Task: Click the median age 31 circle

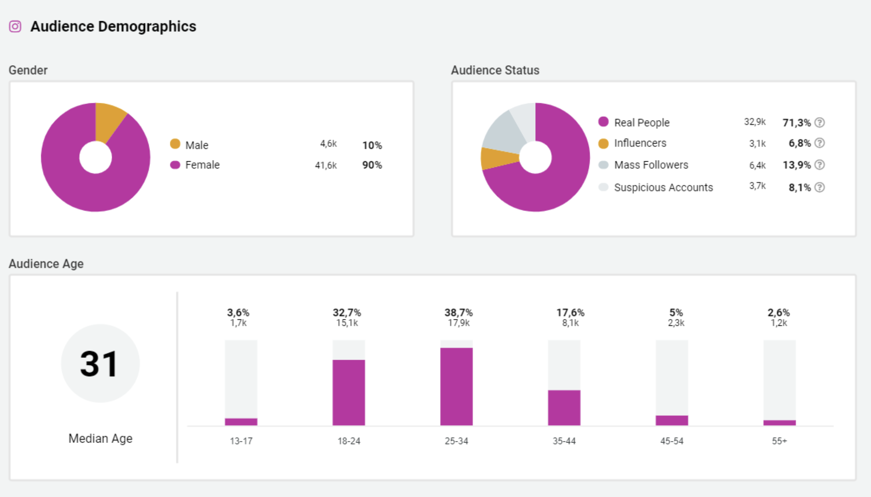Action: (100, 363)
